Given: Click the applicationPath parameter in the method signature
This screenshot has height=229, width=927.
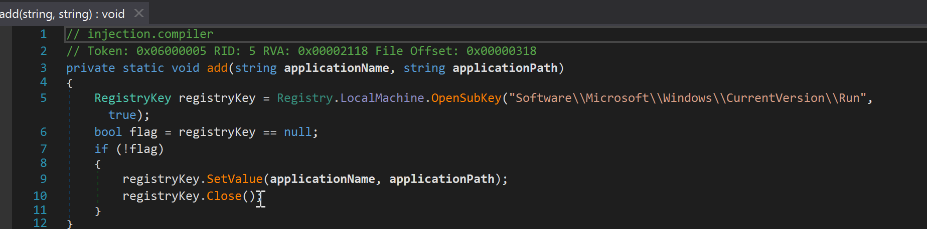Looking at the screenshot, I should point(505,68).
